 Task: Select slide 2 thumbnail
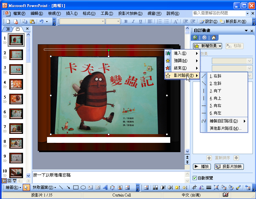[16, 55]
